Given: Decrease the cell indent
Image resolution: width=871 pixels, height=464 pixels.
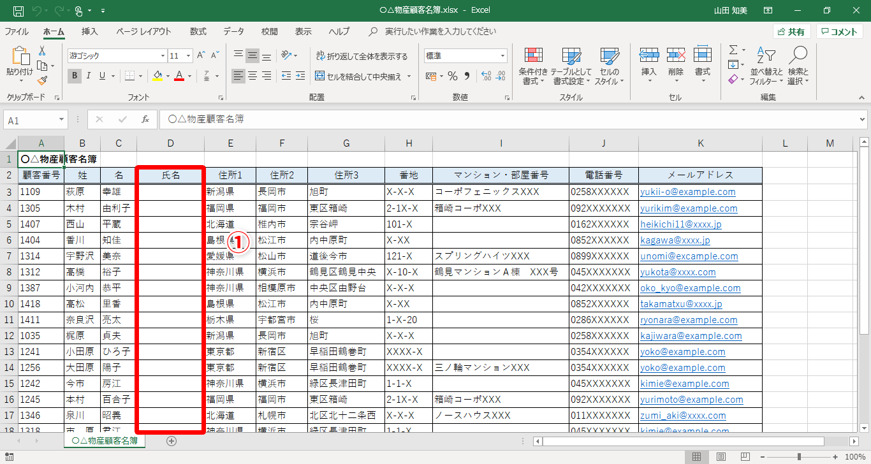Looking at the screenshot, I should (285, 76).
